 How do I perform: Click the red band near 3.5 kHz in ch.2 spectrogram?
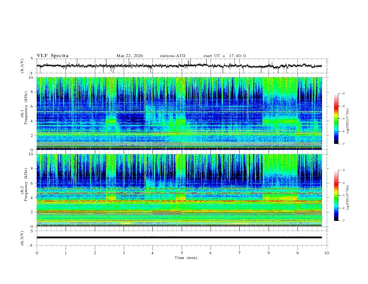click(x=179, y=201)
